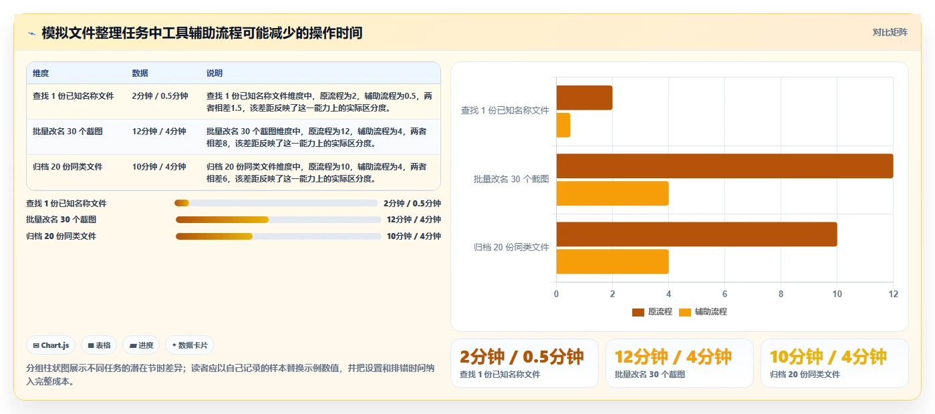Image resolution: width=935 pixels, height=414 pixels.
Task: Select the 数据卡片 chip
Action: point(190,345)
